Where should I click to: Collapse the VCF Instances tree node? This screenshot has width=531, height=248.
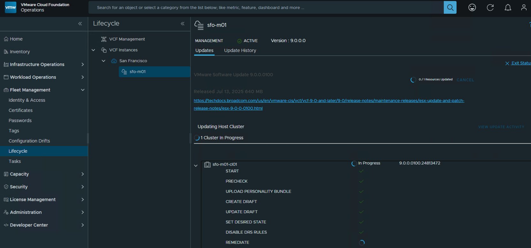[x=93, y=50]
